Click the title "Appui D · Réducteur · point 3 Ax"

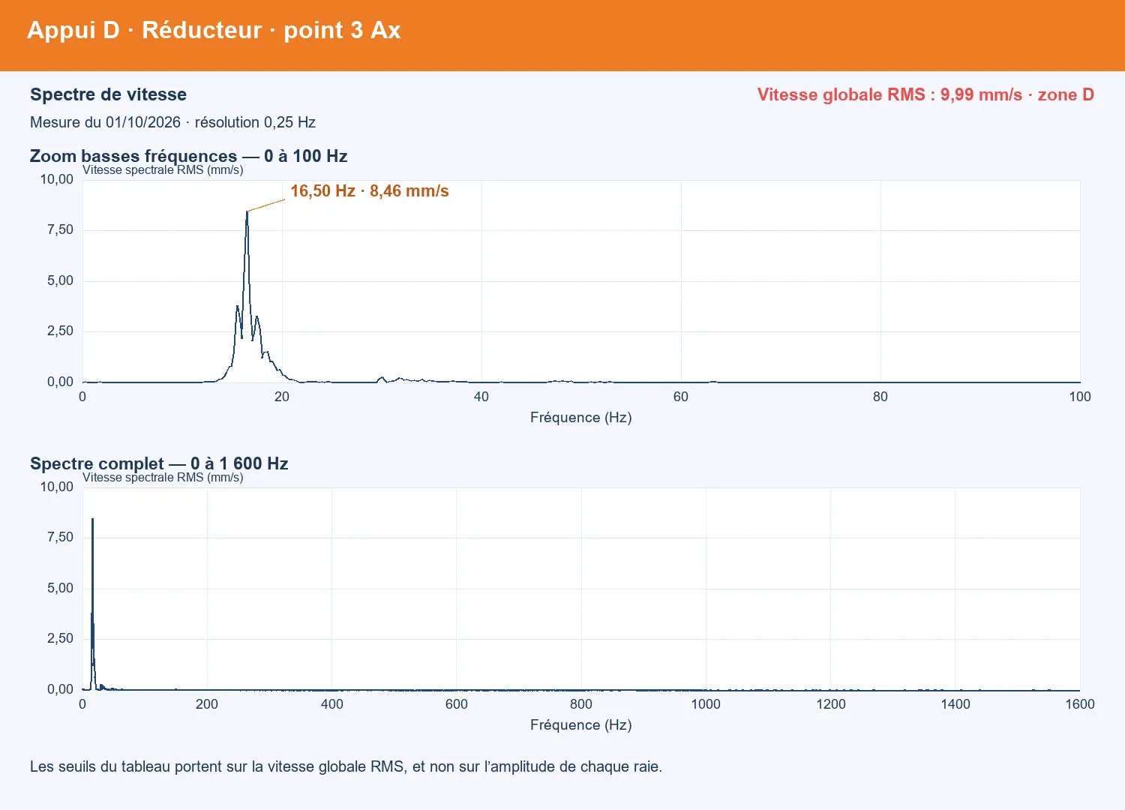[214, 30]
